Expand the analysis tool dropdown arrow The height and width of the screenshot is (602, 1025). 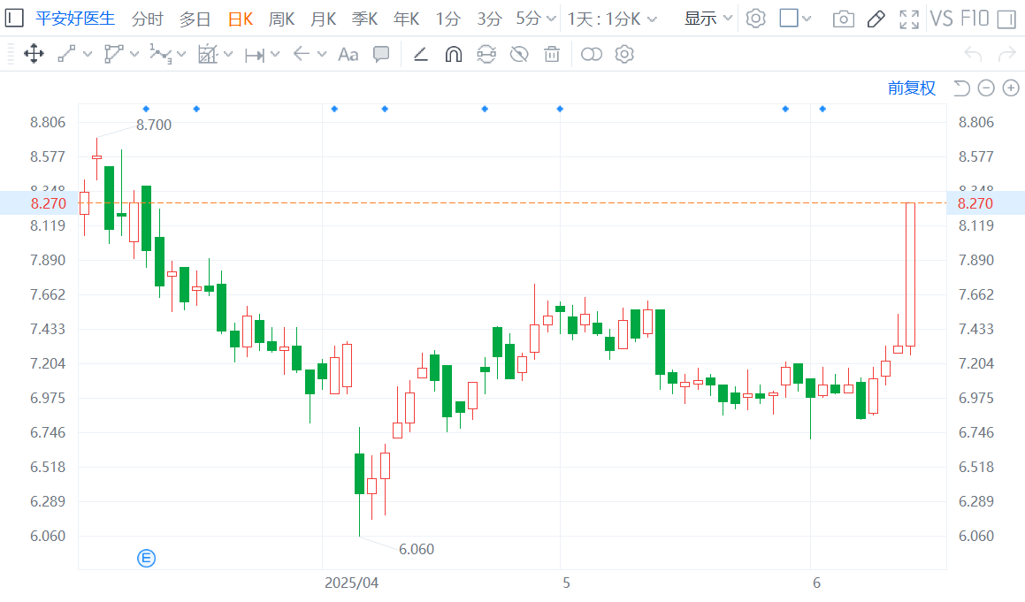click(228, 54)
